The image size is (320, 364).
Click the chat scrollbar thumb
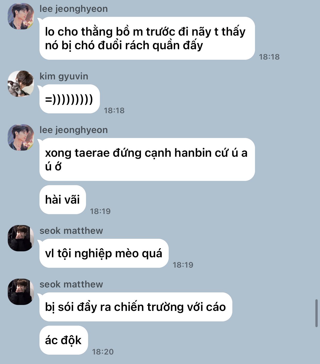click(316, 313)
